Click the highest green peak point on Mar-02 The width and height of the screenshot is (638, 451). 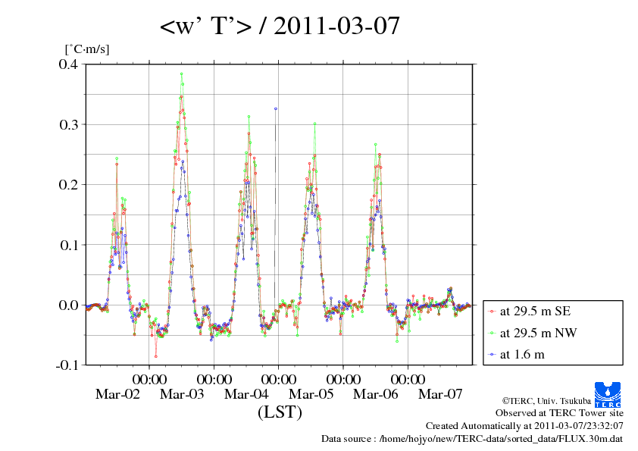point(117,158)
